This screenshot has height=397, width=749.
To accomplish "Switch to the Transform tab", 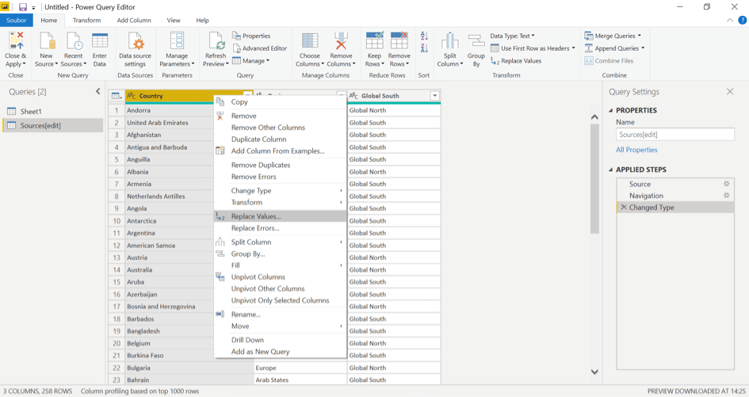I will point(86,20).
